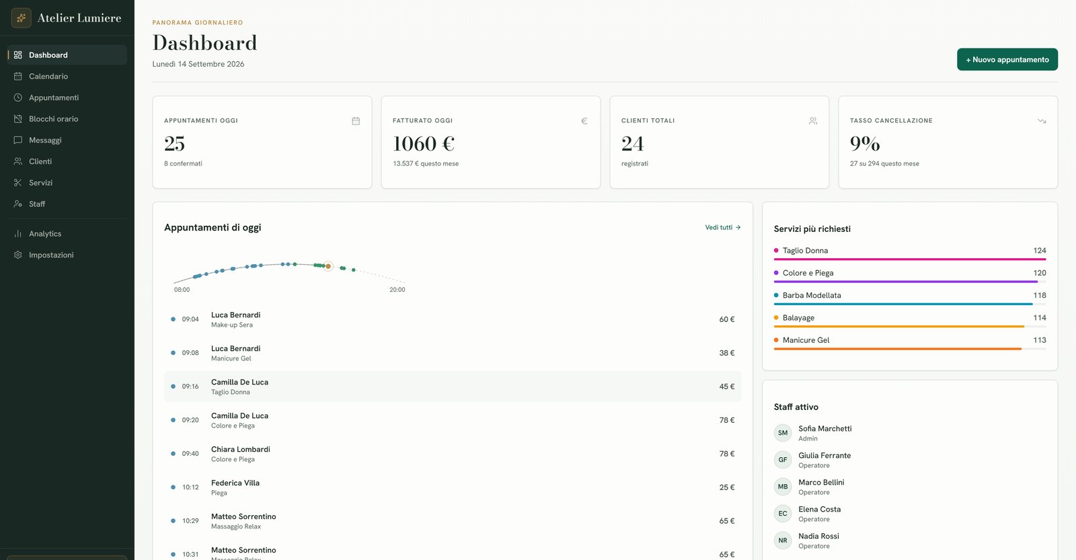This screenshot has width=1076, height=560.
Task: Click users icon in Clienti Totali card
Action: [x=813, y=121]
